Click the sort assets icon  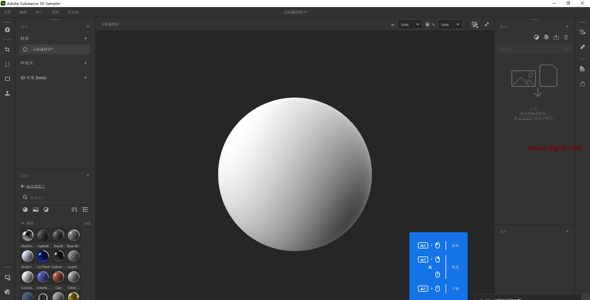tap(74, 210)
